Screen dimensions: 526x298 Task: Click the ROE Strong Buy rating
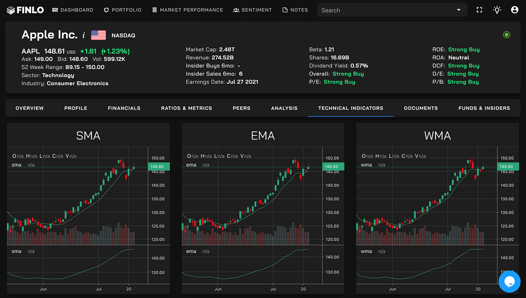click(x=464, y=50)
